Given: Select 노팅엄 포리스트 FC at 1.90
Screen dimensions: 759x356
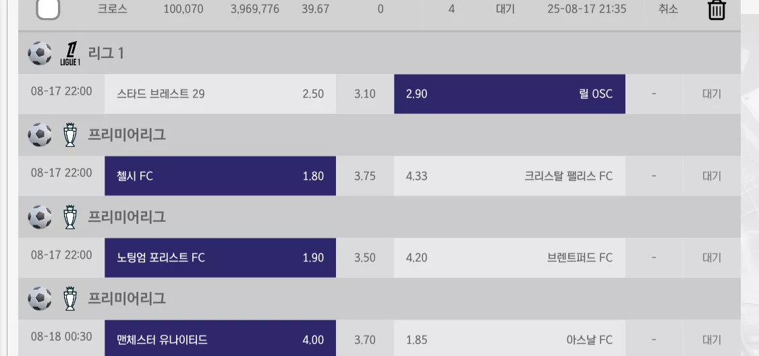Looking at the screenshot, I should [220, 258].
